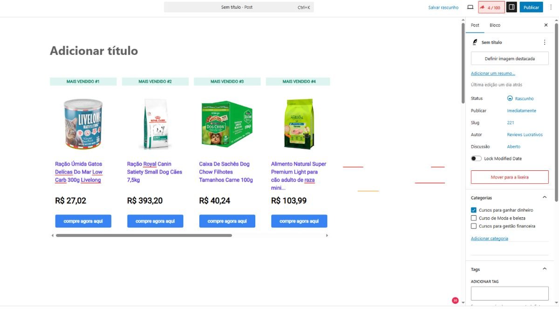Image resolution: width=559 pixels, height=314 pixels.
Task: Check the Curso de Moda e beleza category
Action: [473, 218]
